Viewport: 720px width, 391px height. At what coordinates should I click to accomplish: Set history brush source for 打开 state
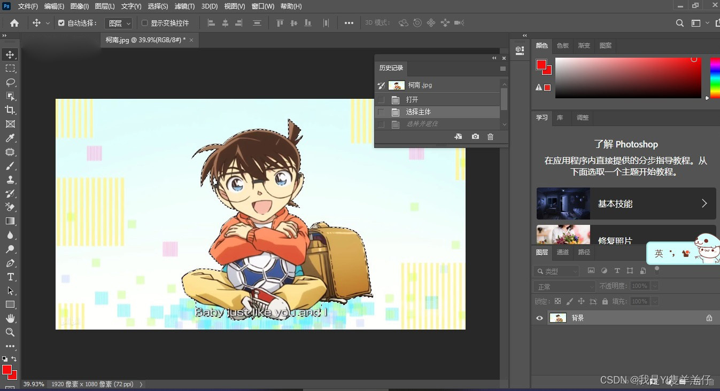tap(381, 100)
